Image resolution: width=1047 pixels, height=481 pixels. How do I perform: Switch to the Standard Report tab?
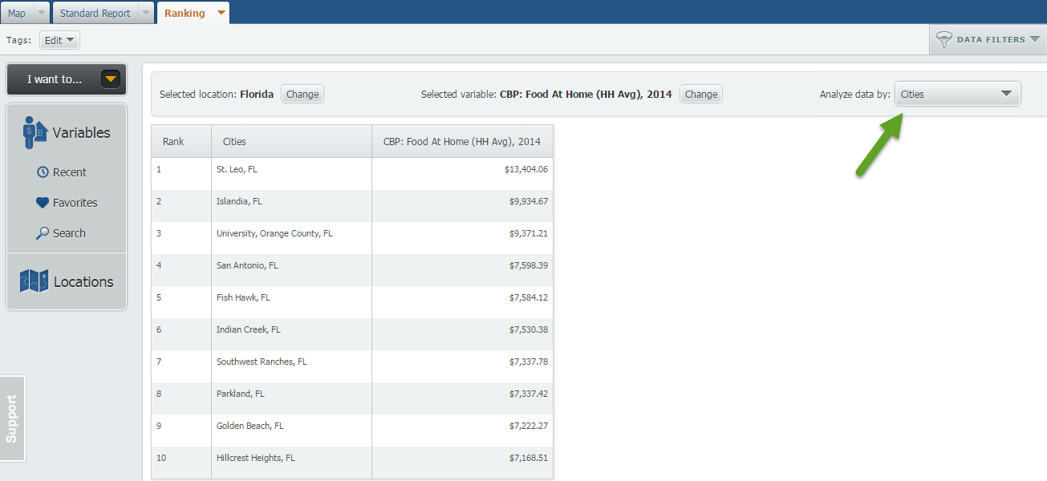pyautogui.click(x=95, y=13)
